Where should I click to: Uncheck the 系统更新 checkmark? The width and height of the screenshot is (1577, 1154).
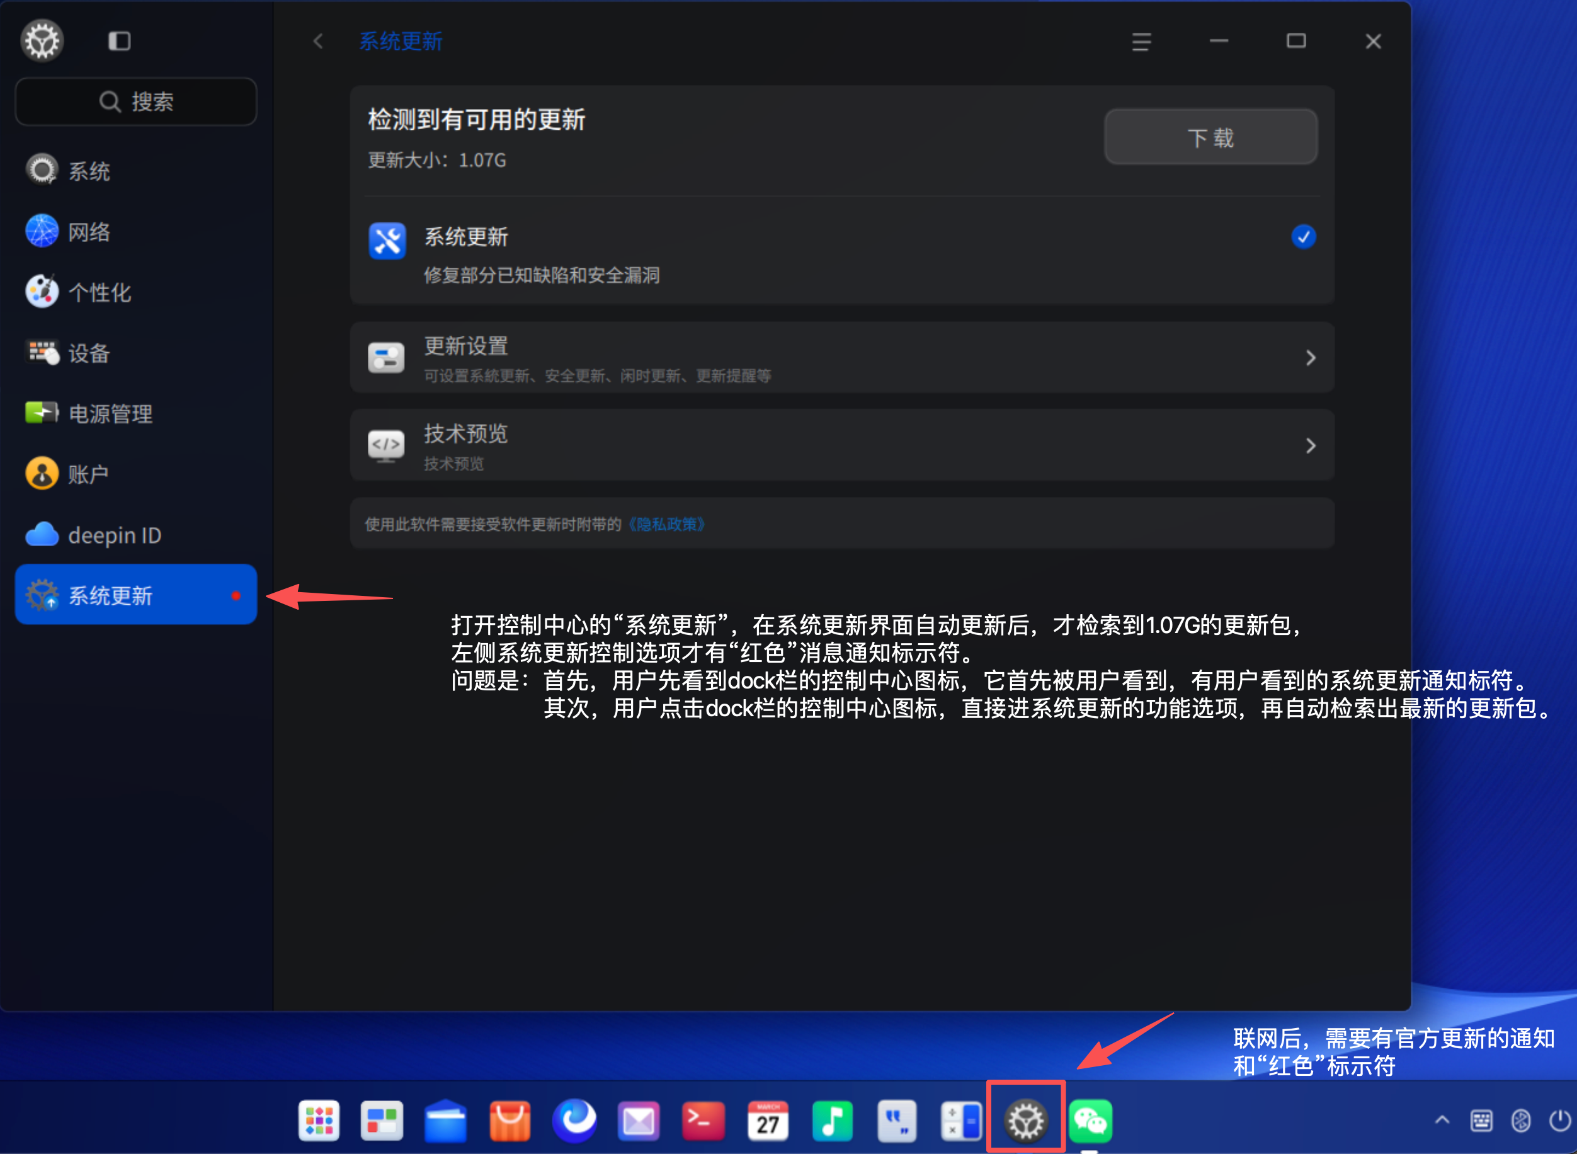tap(1303, 237)
